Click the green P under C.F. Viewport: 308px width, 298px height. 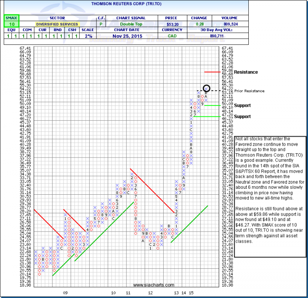(101, 25)
